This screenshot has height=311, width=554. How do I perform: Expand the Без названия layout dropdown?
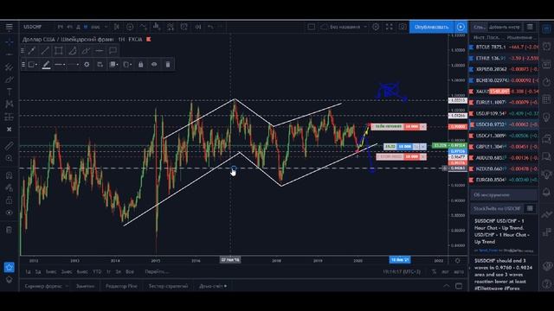coord(365,27)
